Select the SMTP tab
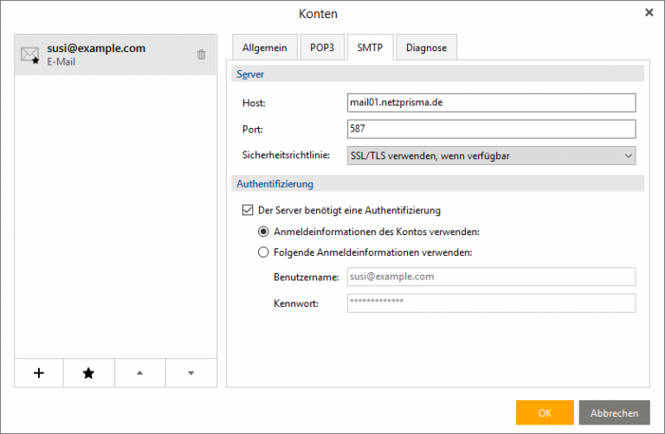Image resolution: width=665 pixels, height=434 pixels. coord(372,48)
